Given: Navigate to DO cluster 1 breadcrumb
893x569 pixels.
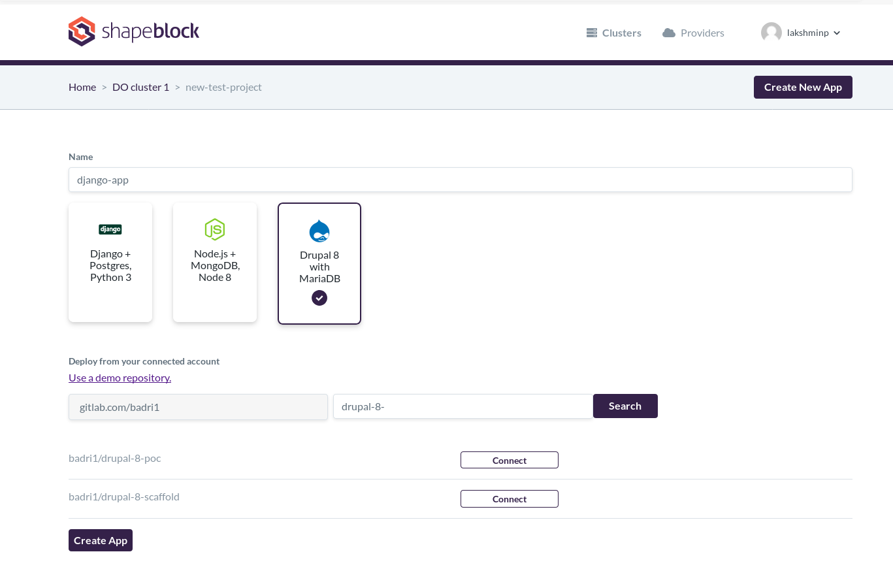Looking at the screenshot, I should (x=140, y=87).
